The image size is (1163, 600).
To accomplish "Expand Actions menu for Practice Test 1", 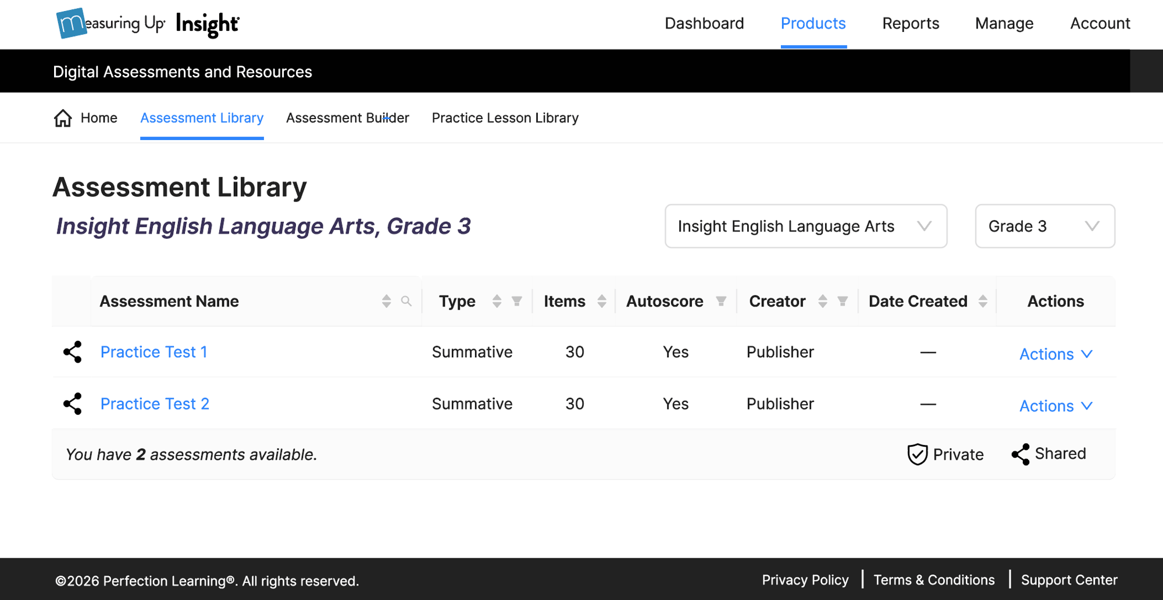I will tap(1056, 354).
